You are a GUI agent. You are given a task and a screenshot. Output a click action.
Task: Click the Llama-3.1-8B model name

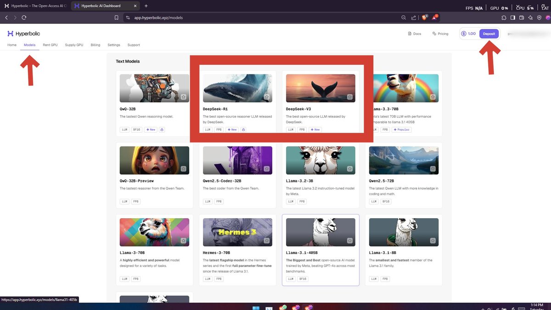[383, 252]
